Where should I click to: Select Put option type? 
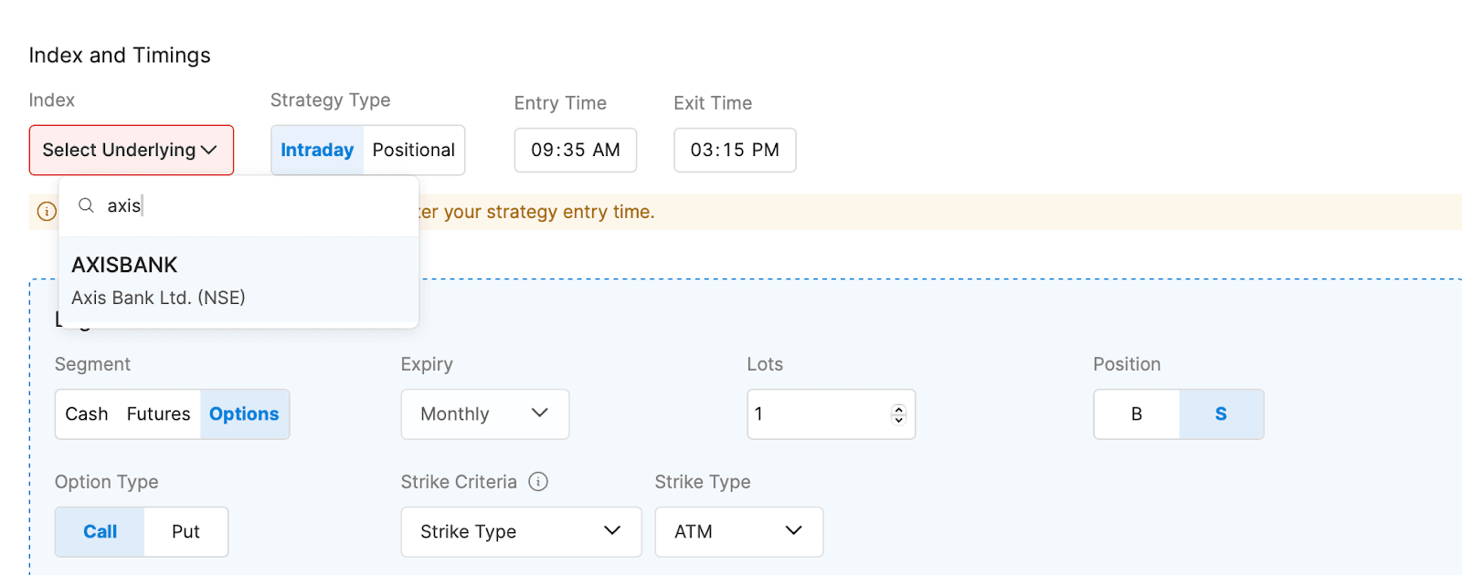[185, 532]
